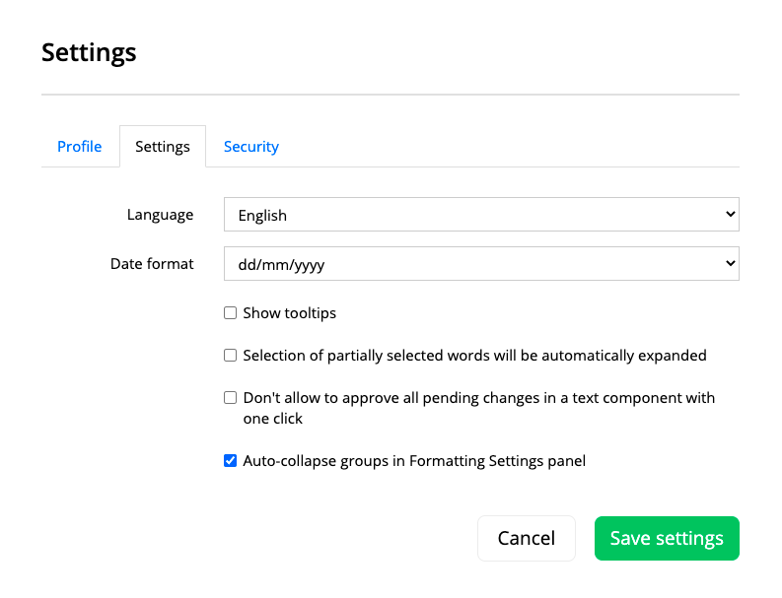Enable the Show tooltips checkbox
Screen dimensions: 782x598
coord(230,313)
